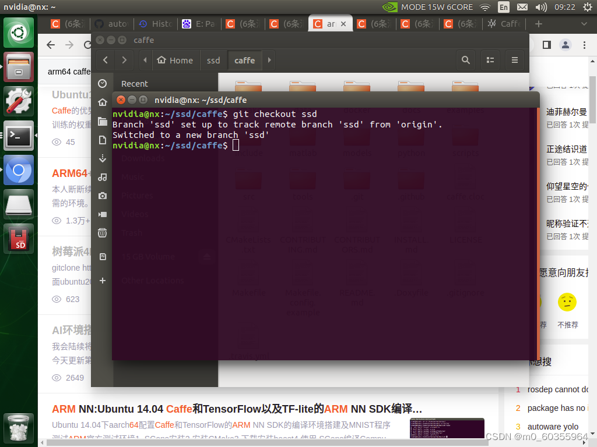Image resolution: width=597 pixels, height=447 pixels.
Task: Focus the terminal command prompt
Action: (236, 145)
